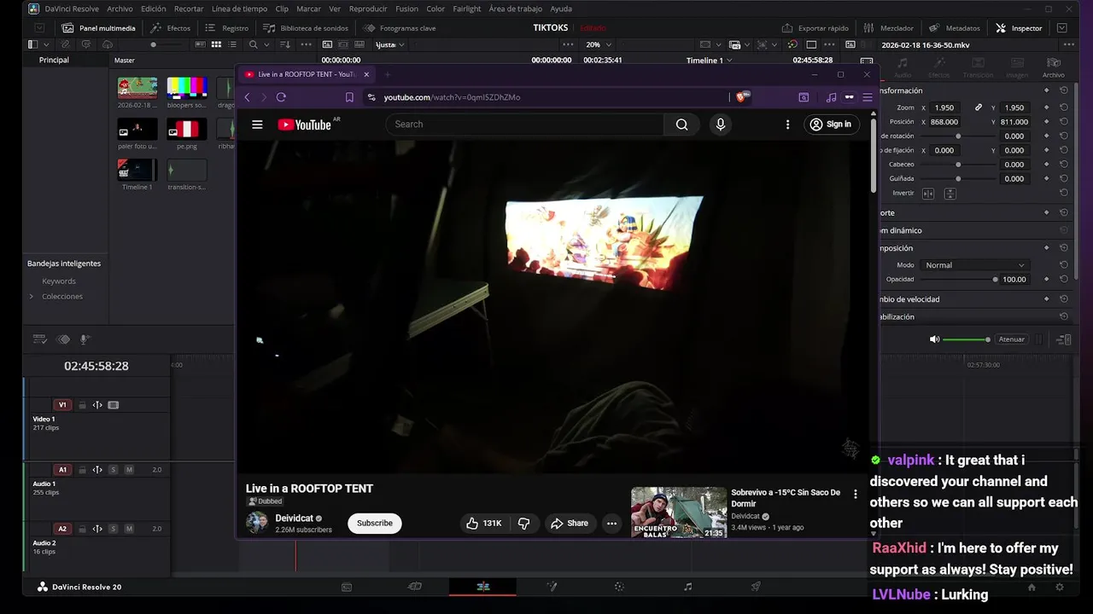Viewport: 1093px width, 614px height.
Task: Open the Registro (Edit Index) panel
Action: tap(227, 28)
